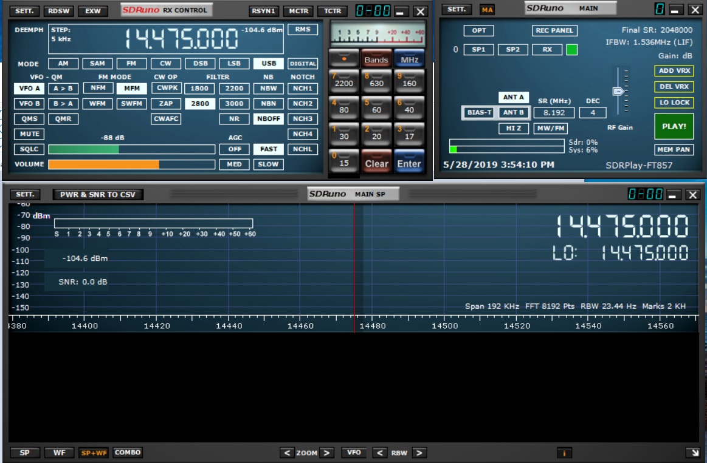
Task: Decrease zoom with left ZOOM arrow
Action: pos(287,453)
